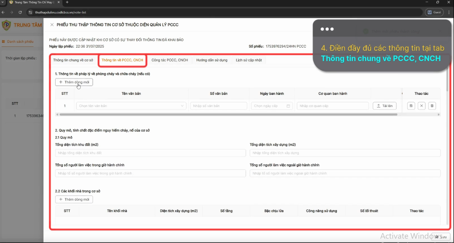Screen dimensions: 454x243
Task: Click the save row icon in Thao tác
Action: click(x=411, y=106)
